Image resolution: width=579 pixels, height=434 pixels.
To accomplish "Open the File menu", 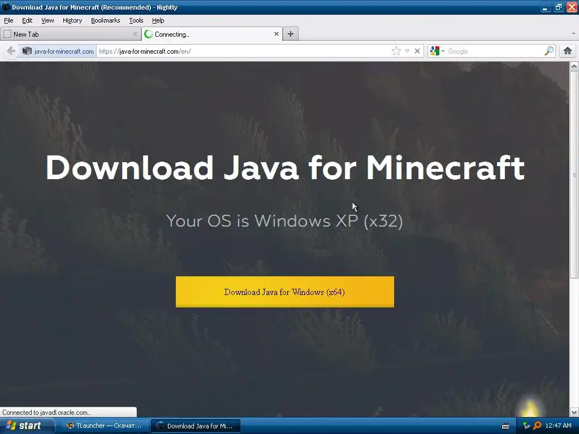I will 8,20.
